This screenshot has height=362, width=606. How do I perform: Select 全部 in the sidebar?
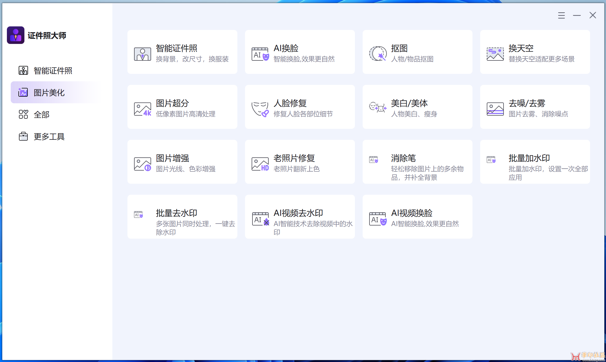click(x=41, y=115)
